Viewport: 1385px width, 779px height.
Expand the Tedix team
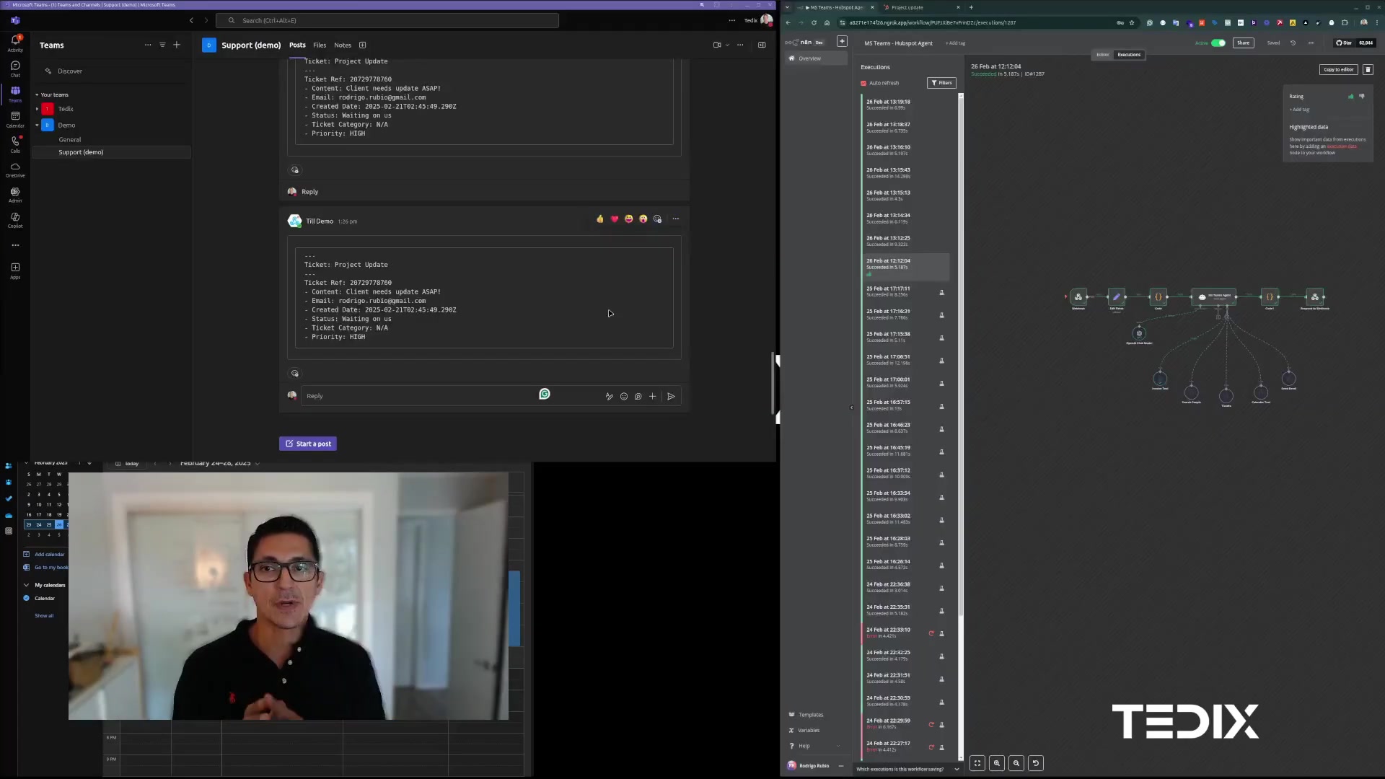point(37,109)
